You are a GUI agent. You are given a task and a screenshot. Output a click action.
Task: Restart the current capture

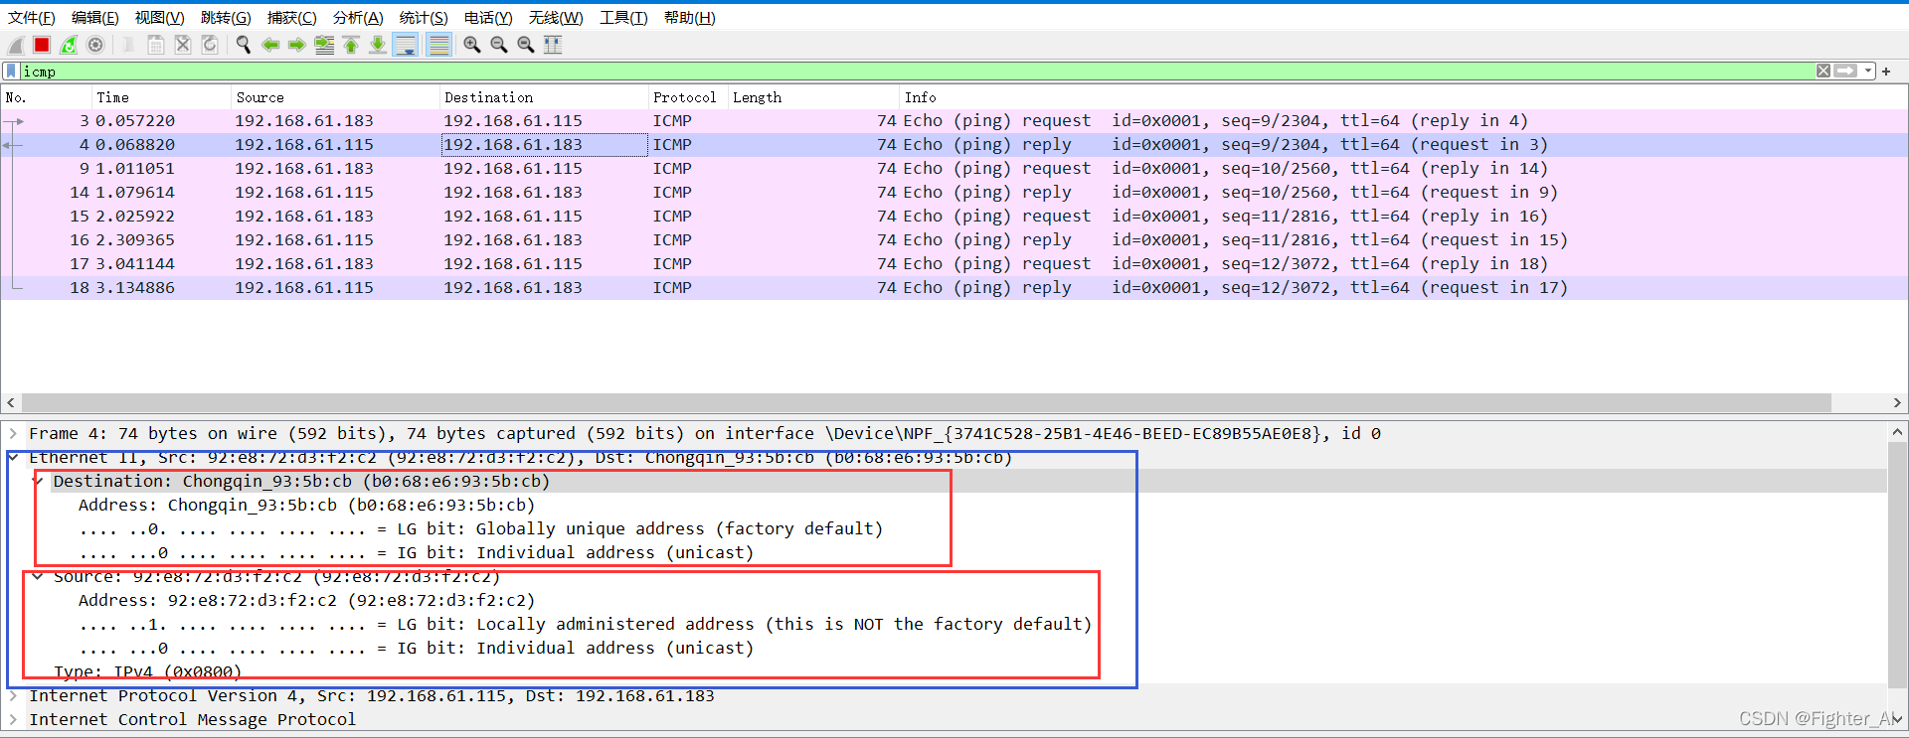[x=69, y=45]
